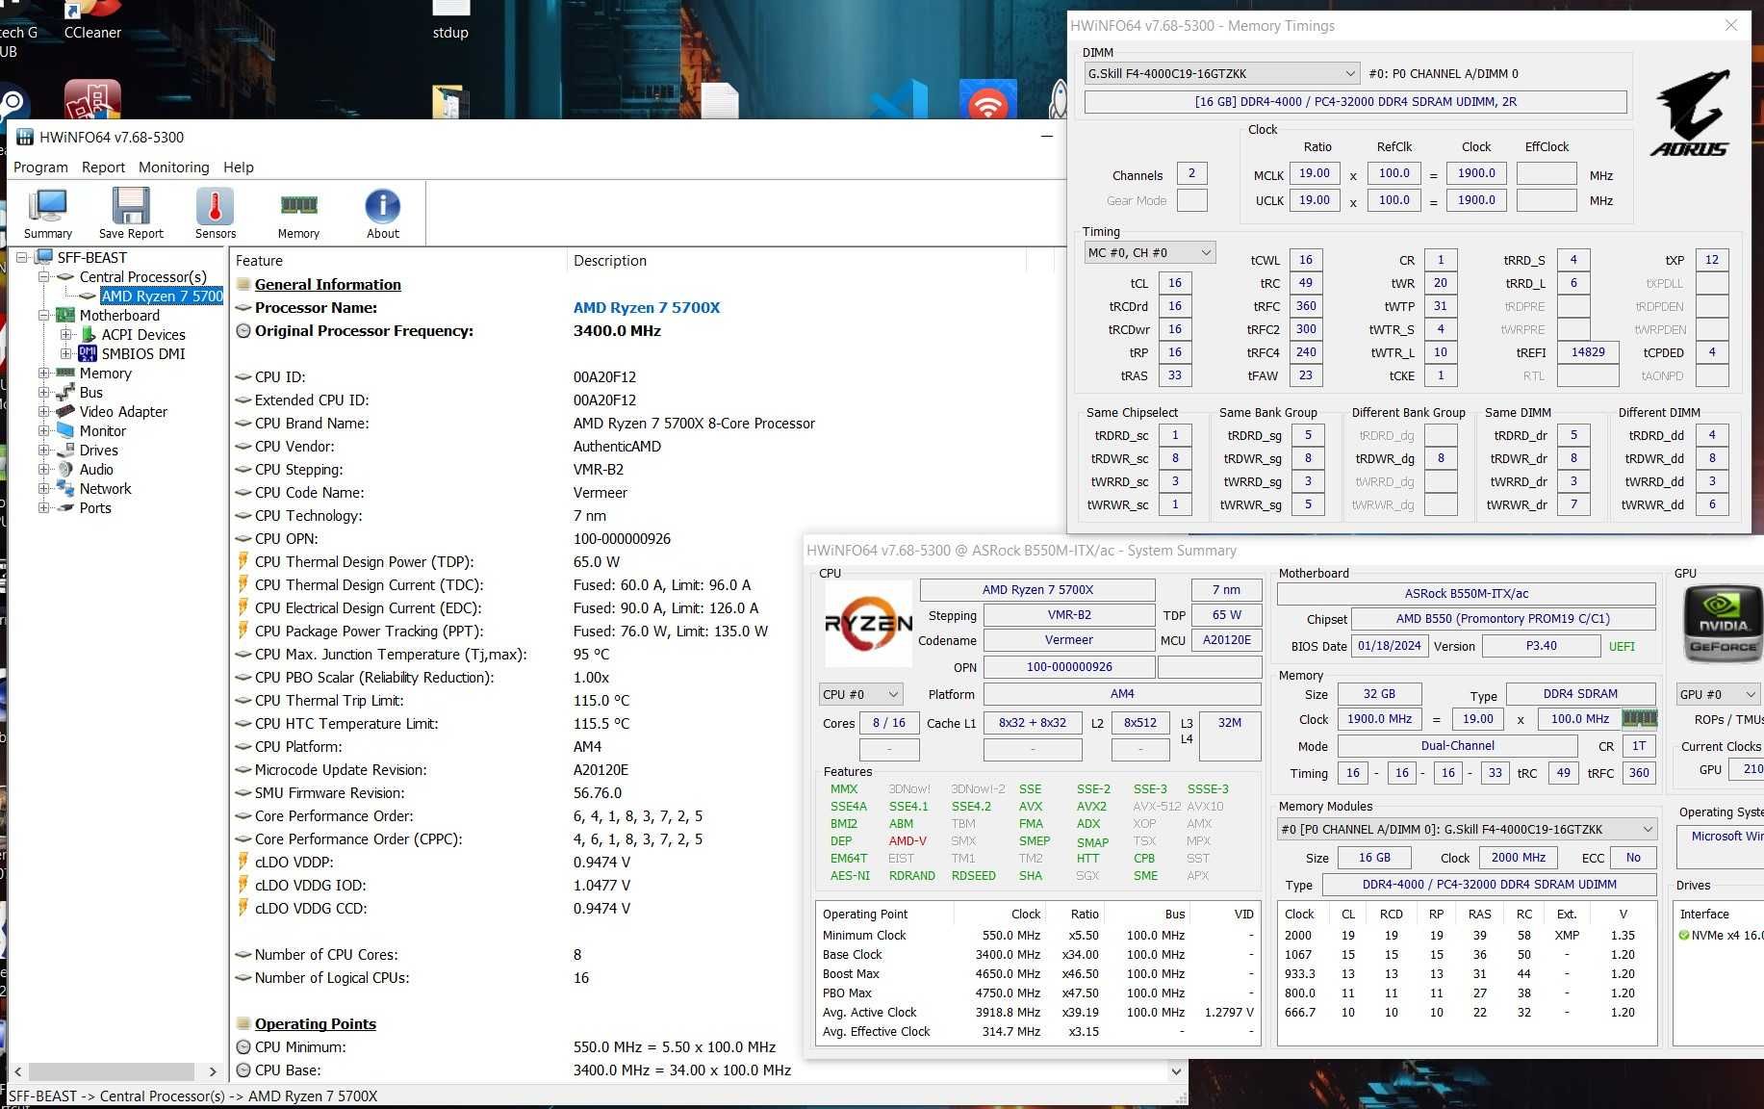Viewport: 1764px width, 1109px height.
Task: Click the MCLK ratio 19.00 field
Action: click(x=1314, y=173)
